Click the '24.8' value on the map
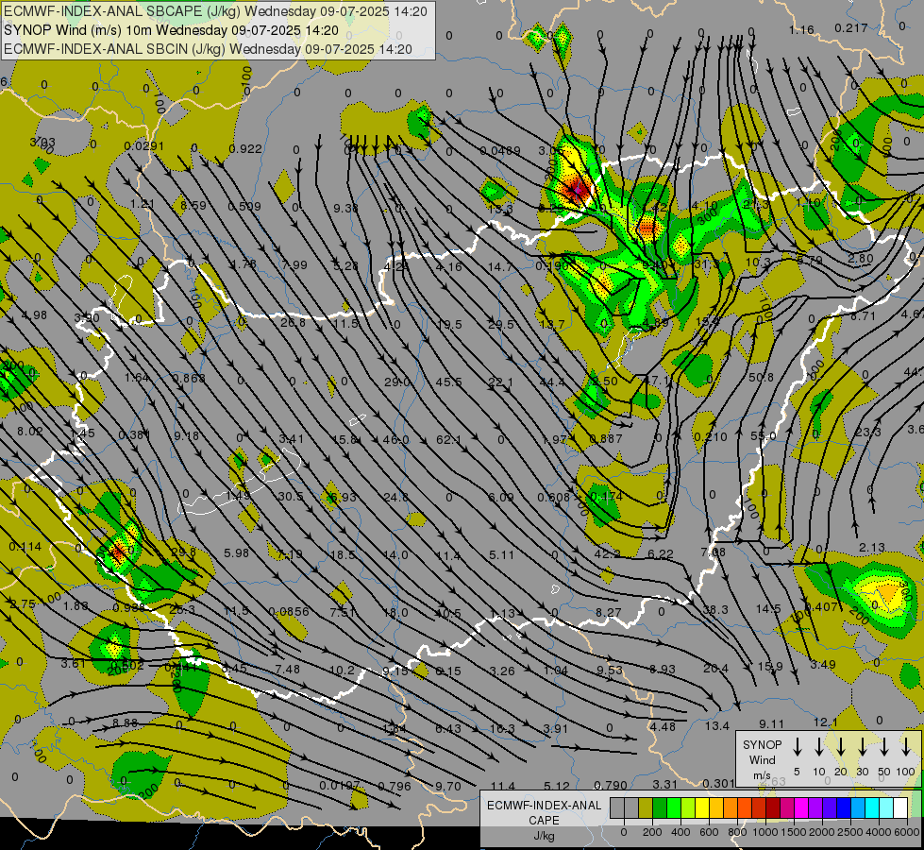This screenshot has width=924, height=850. click(396, 498)
